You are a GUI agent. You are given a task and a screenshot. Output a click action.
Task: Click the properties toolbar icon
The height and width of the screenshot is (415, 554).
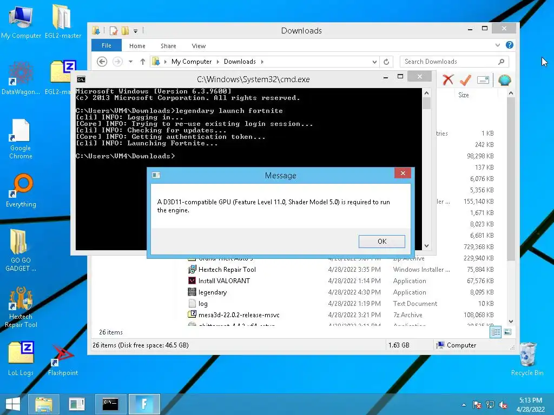tap(483, 80)
